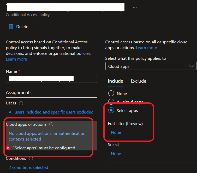The width and height of the screenshot is (197, 173).
Task: Select the None radio button
Action: (111, 94)
